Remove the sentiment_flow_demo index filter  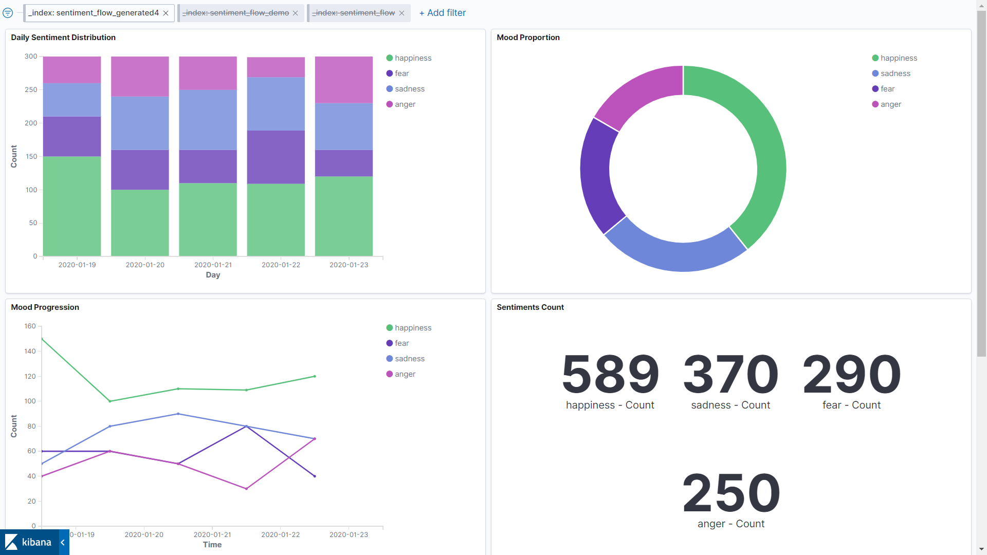tap(295, 13)
